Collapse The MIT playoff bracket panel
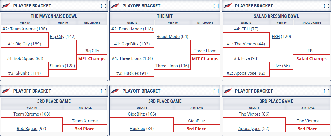Image resolution: width=331 pixels, height=136 pixels. 216,6
